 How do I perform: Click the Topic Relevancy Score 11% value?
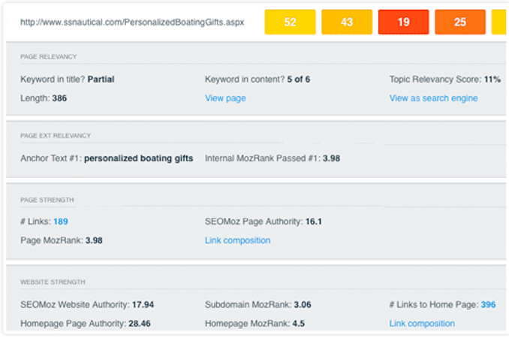[x=492, y=79]
